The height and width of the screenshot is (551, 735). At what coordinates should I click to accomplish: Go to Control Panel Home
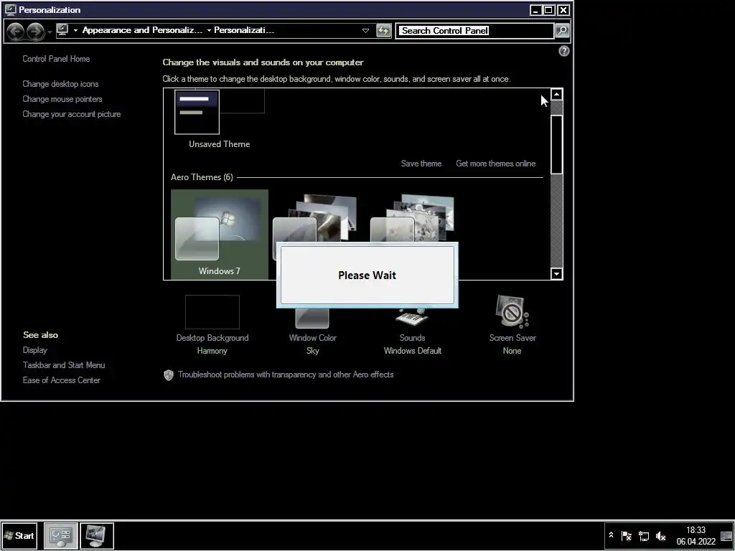point(56,59)
